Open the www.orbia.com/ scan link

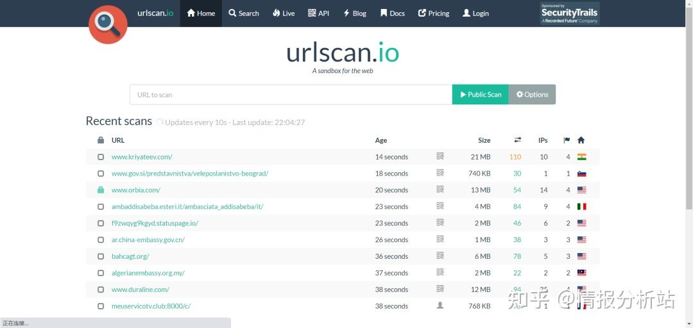pos(136,190)
